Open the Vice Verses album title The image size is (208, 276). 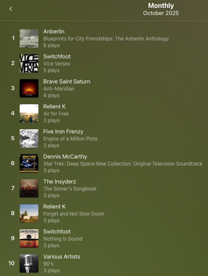coord(56,63)
